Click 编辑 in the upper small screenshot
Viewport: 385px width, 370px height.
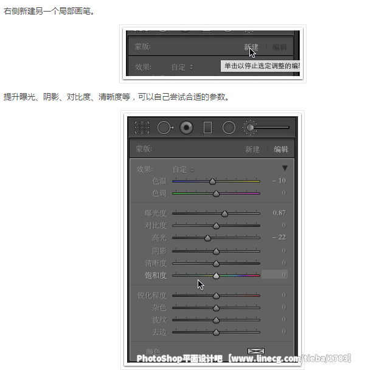[x=279, y=47]
